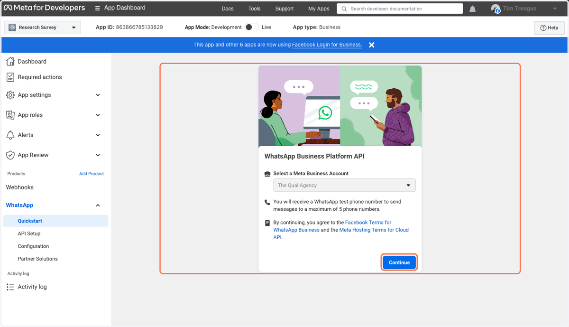Select Configuration under WhatsApp
569x327 pixels.
[33, 246]
